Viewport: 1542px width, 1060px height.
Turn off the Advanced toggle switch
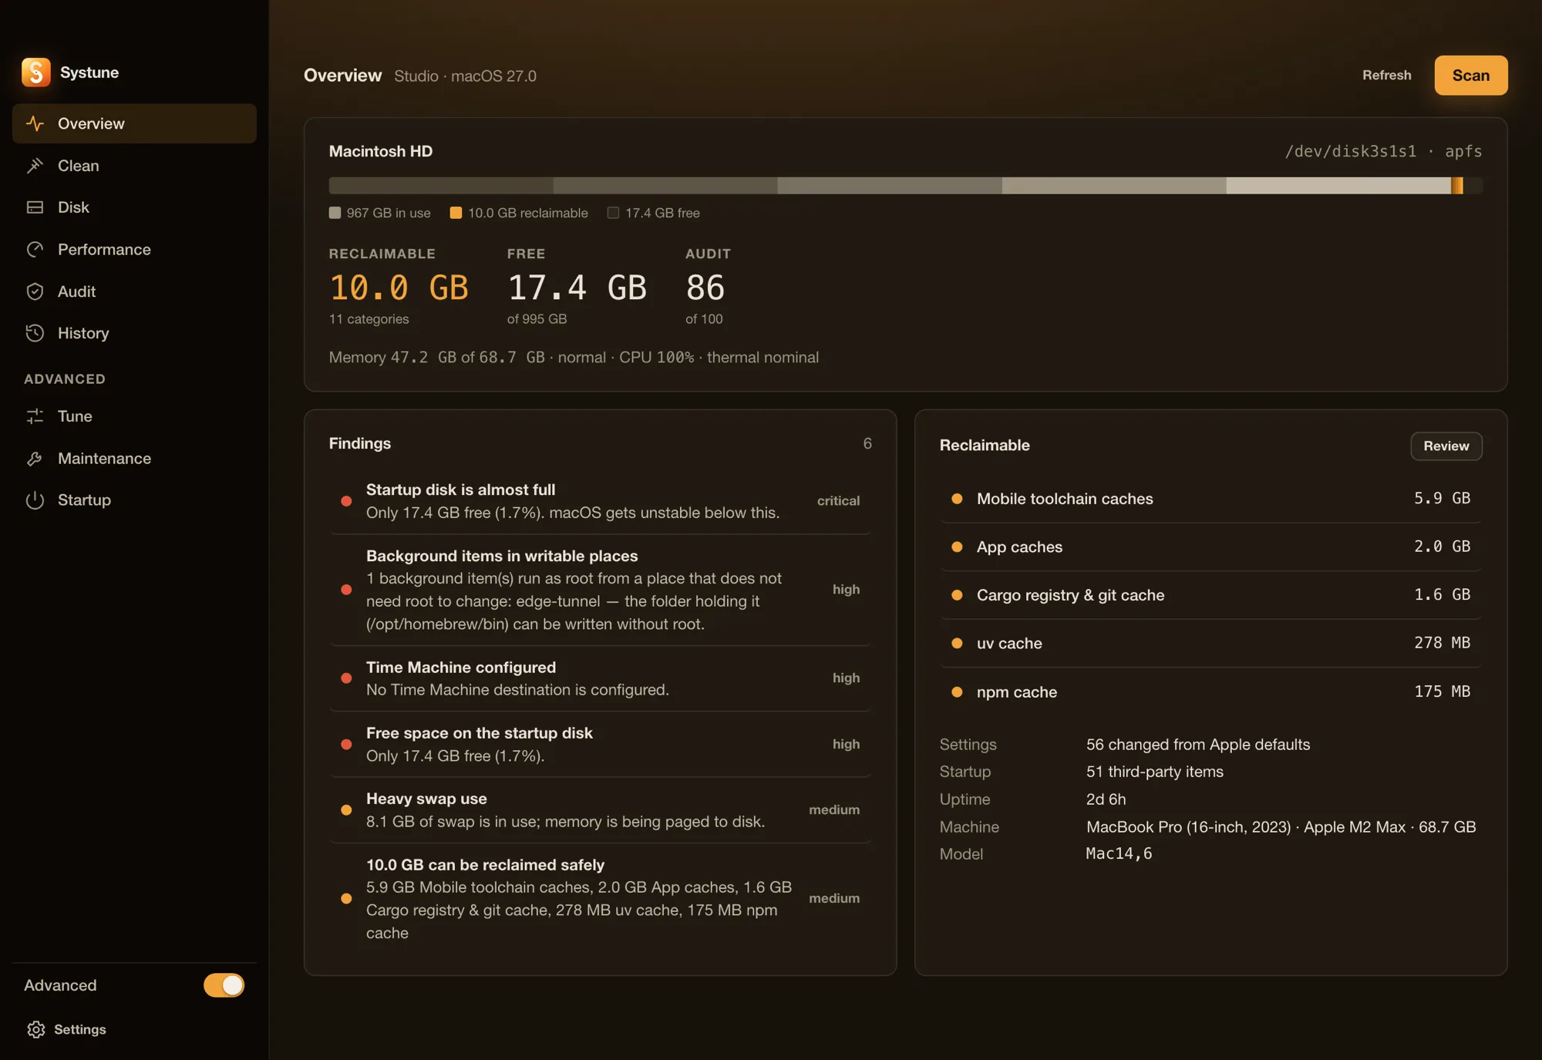pyautogui.click(x=224, y=985)
